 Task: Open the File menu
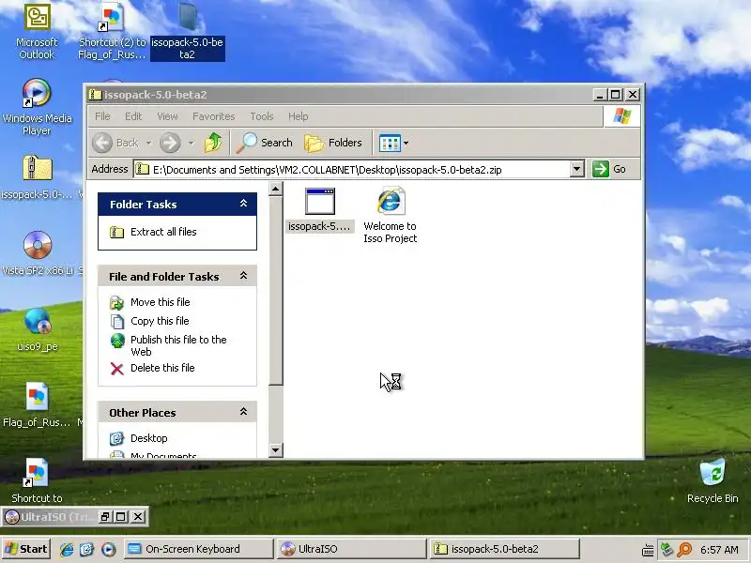102,116
